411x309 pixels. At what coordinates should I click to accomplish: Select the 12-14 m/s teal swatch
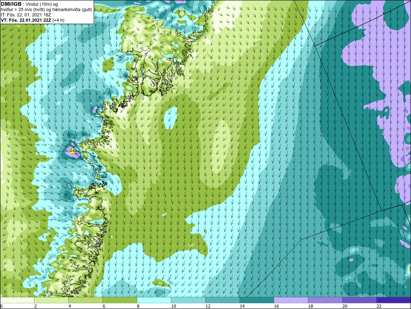coord(222,300)
